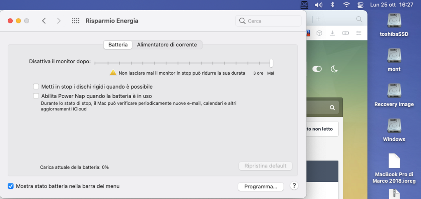Show all preferences grid icon
The width and height of the screenshot is (421, 199).
pos(76,21)
